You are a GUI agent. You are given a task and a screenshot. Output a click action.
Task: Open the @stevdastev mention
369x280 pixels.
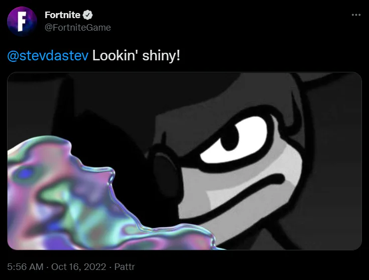48,56
